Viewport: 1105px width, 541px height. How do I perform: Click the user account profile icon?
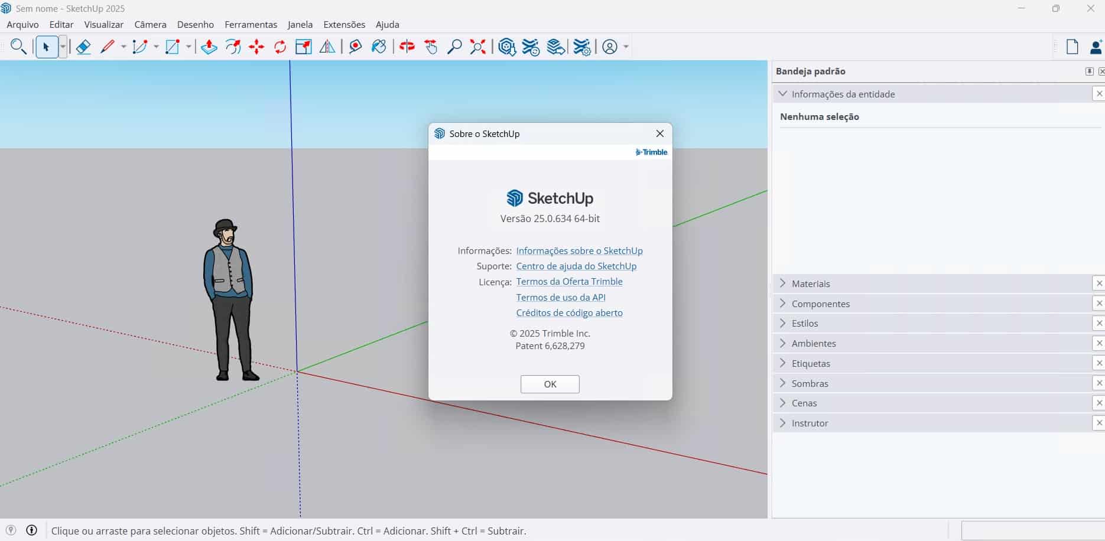[x=610, y=47]
